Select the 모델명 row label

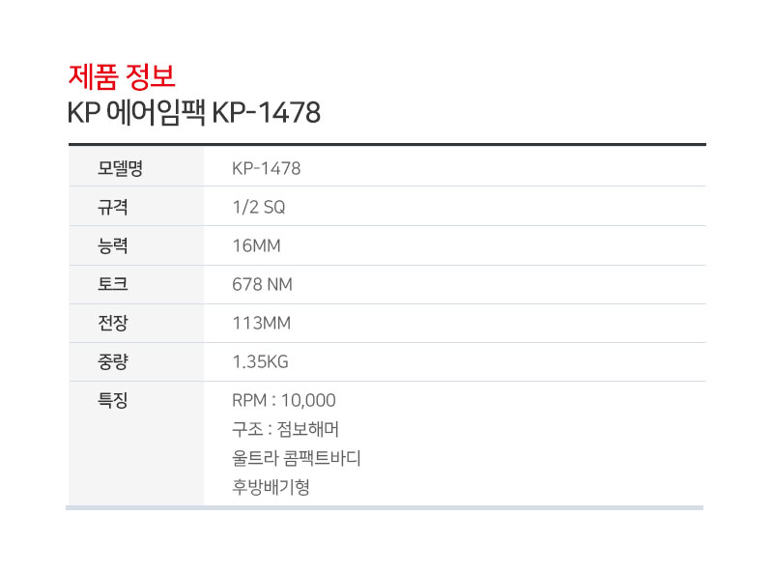121,168
